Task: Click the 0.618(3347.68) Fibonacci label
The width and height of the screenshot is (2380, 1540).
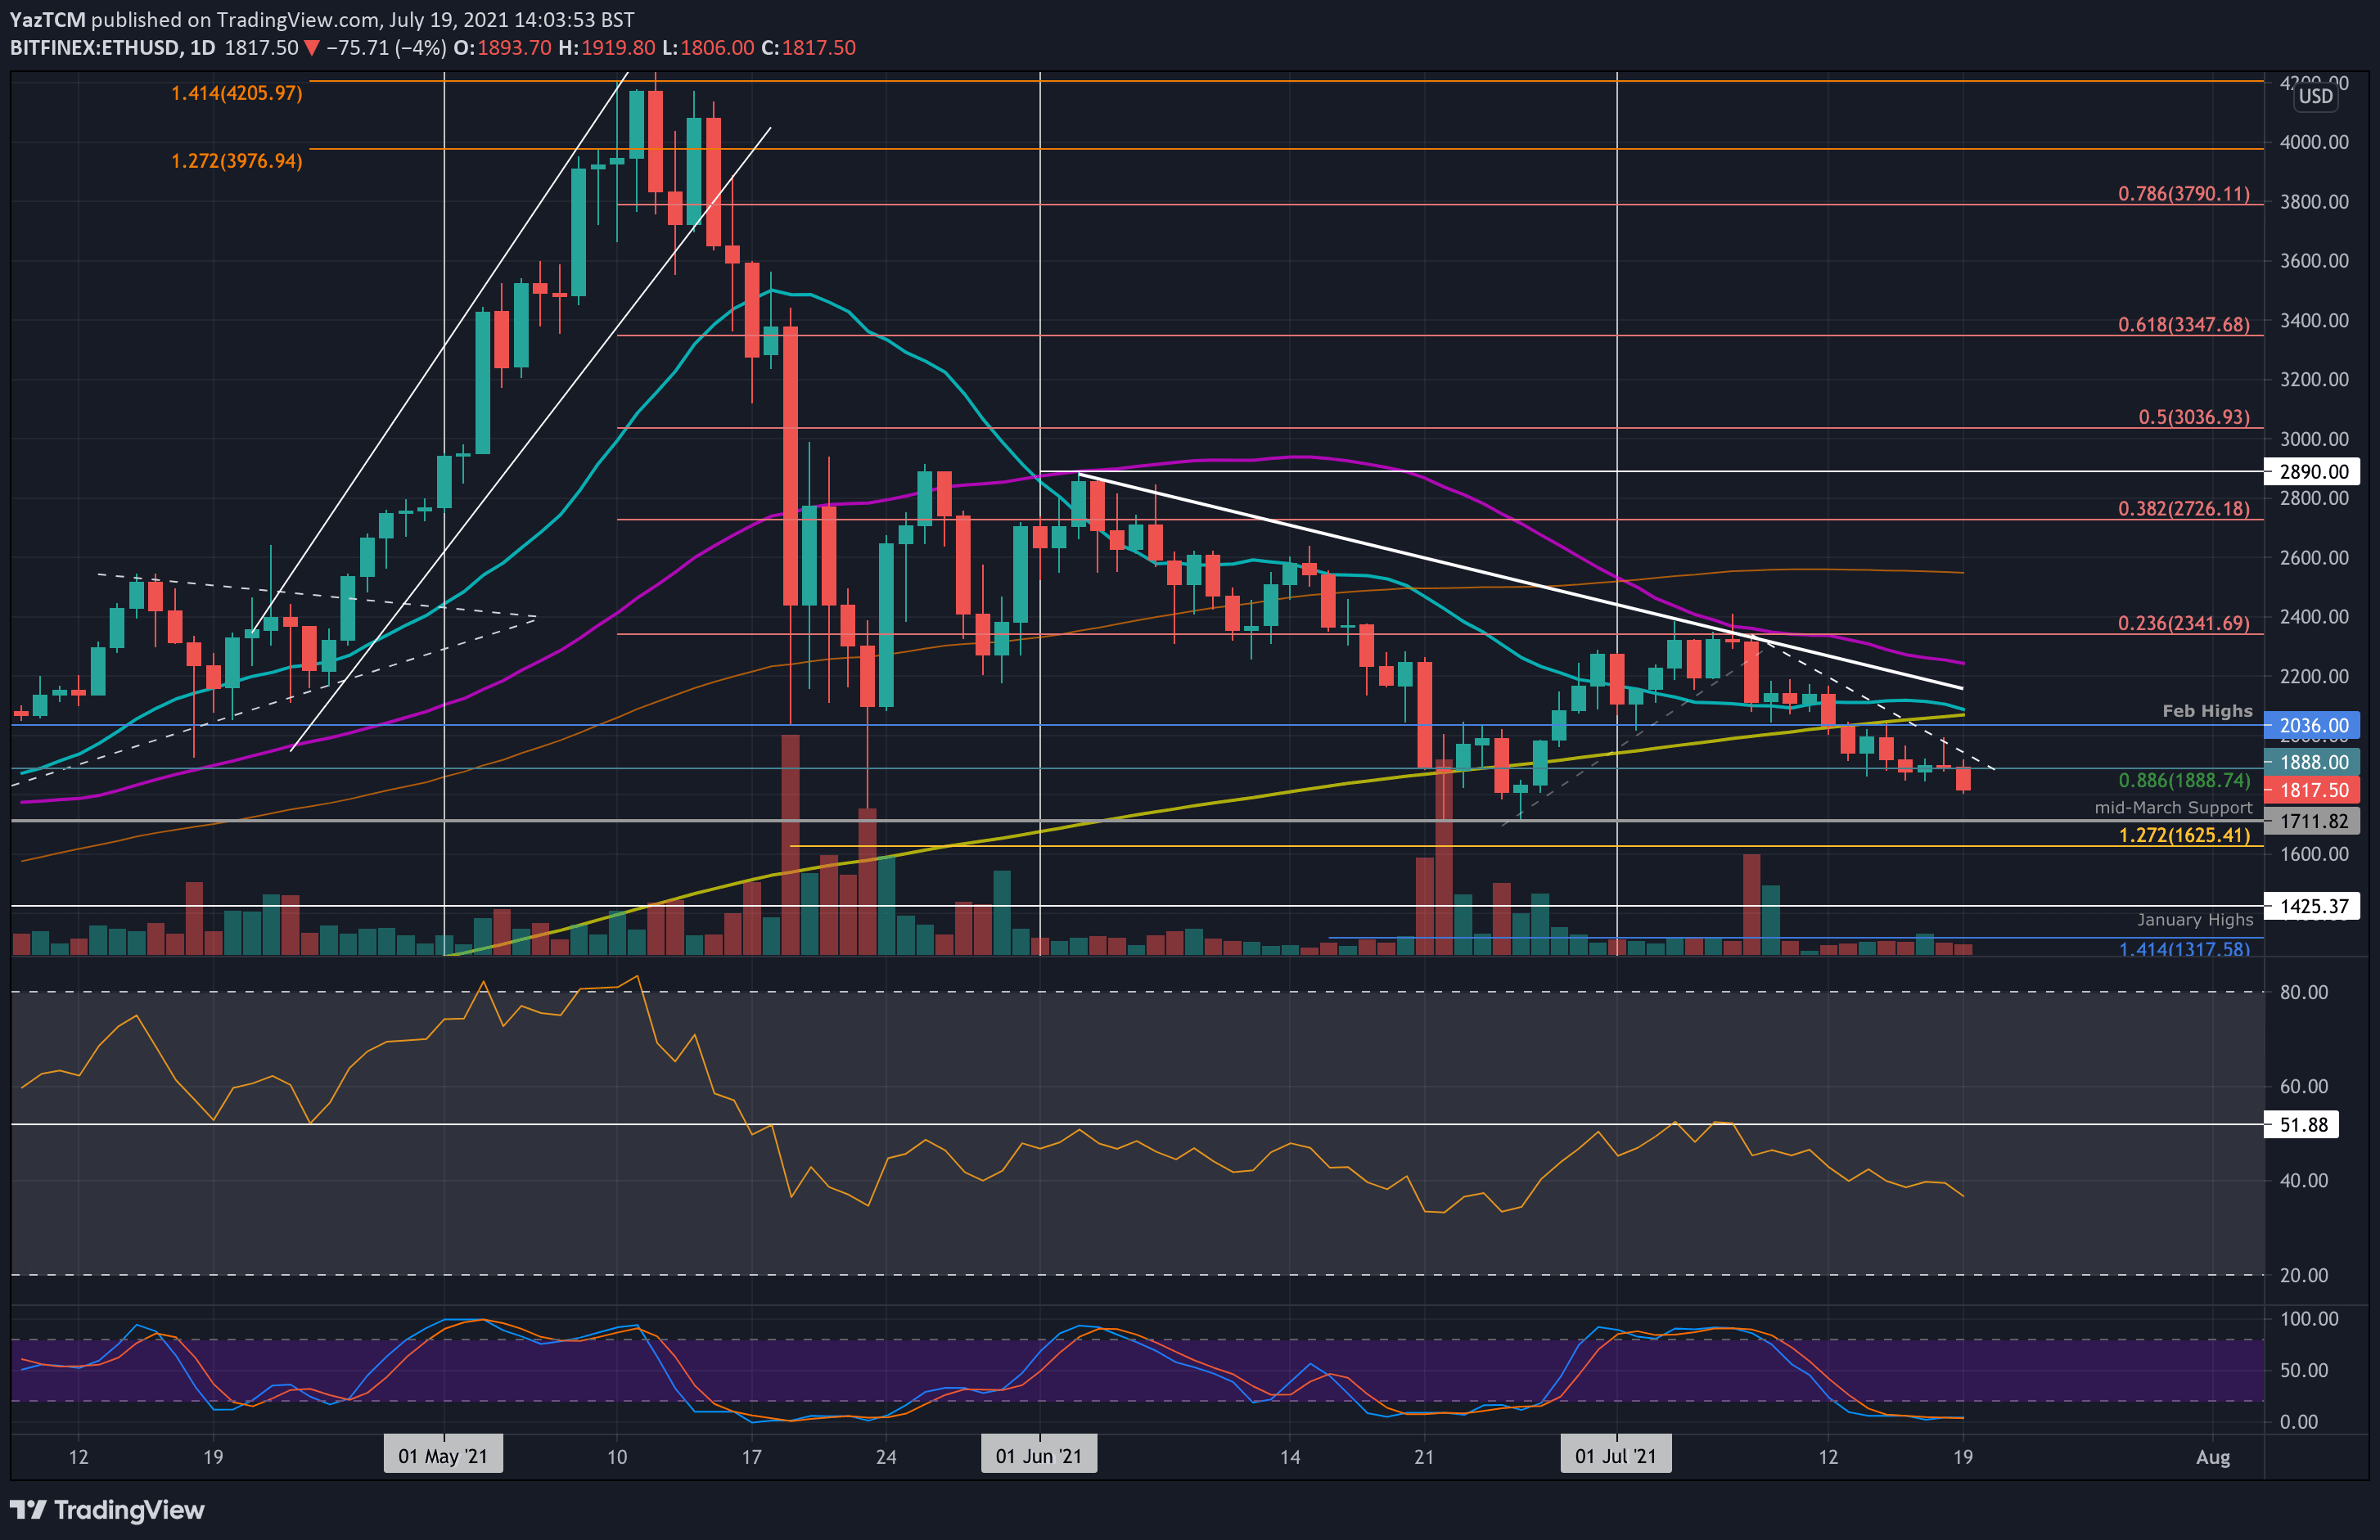Action: (x=2184, y=325)
